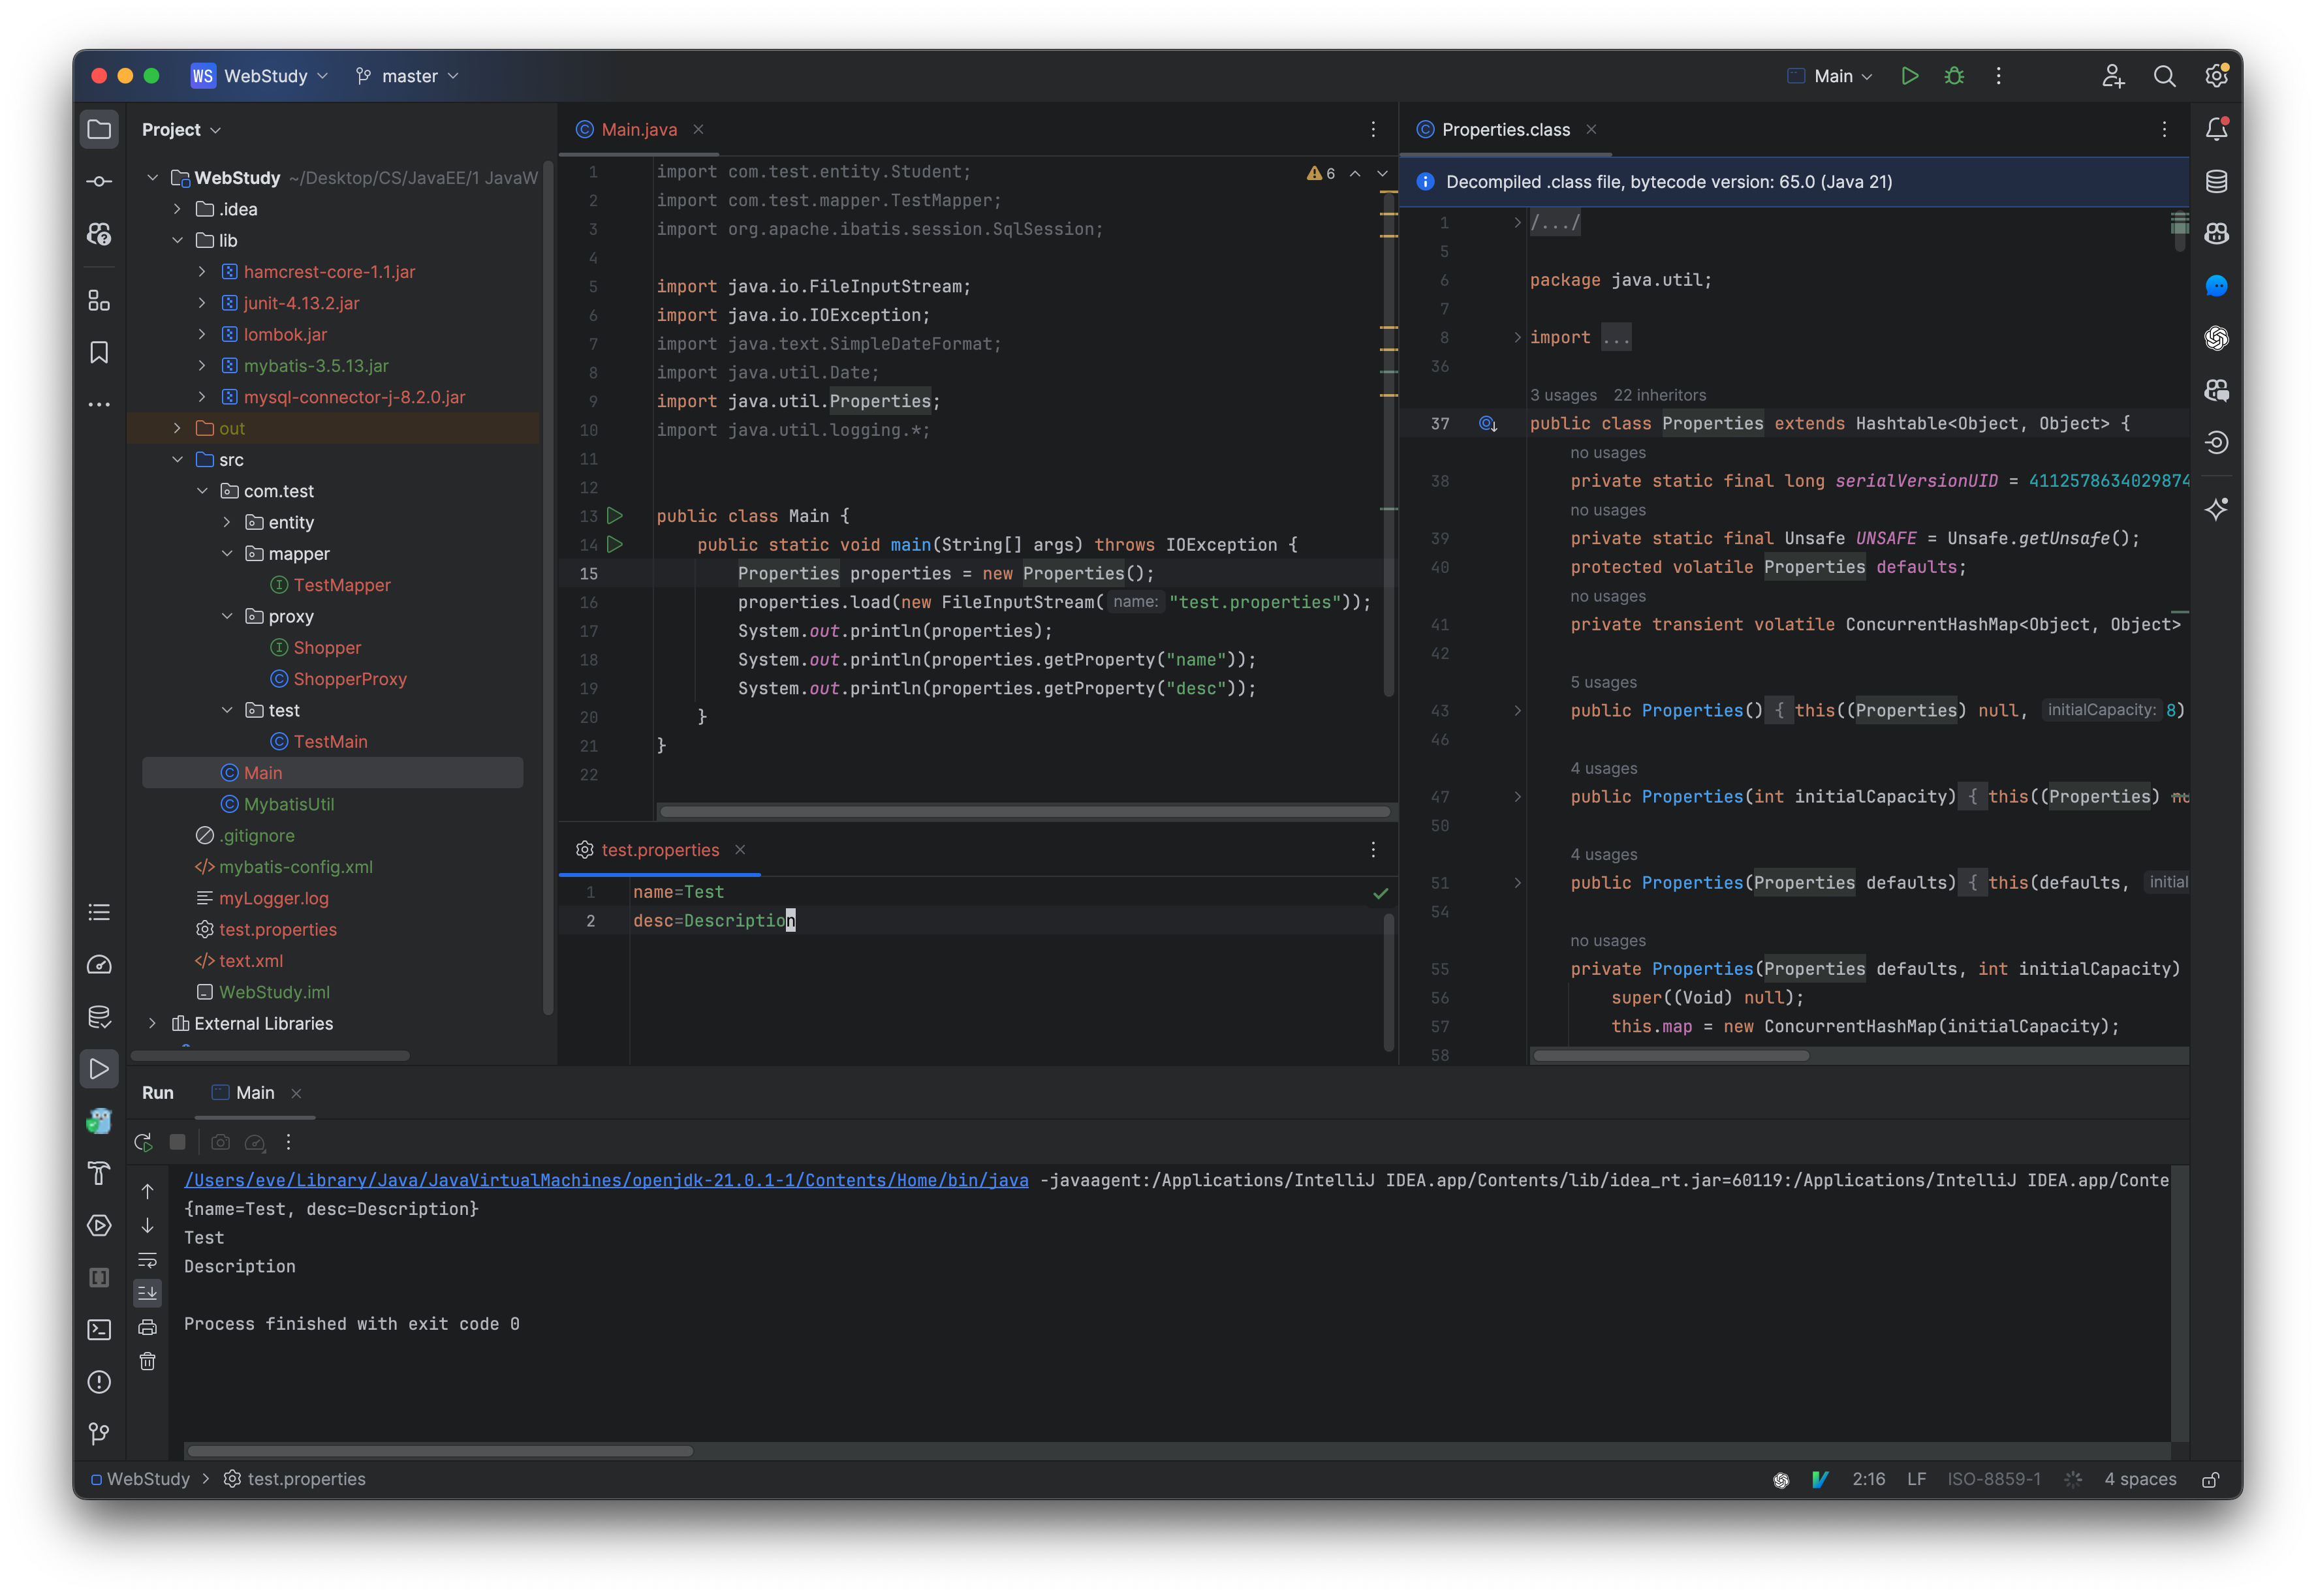This screenshot has height=1596, width=2316.
Task: Open the Notifications bell icon
Action: click(x=2216, y=129)
